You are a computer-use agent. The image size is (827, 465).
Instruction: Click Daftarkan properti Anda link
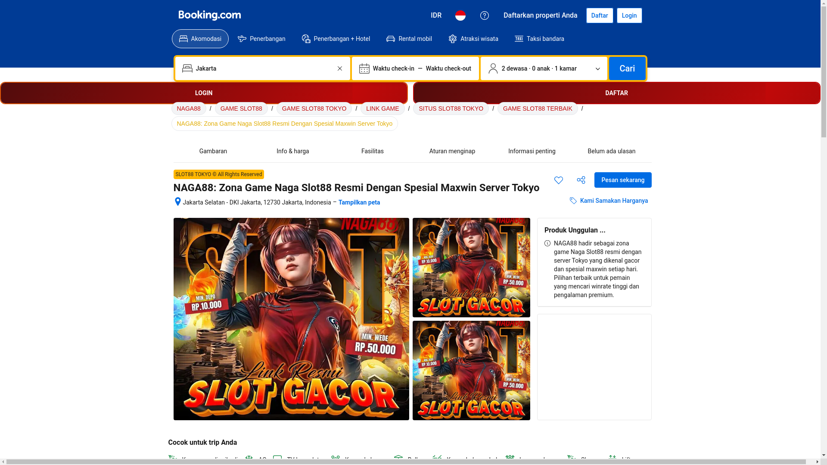point(540,15)
